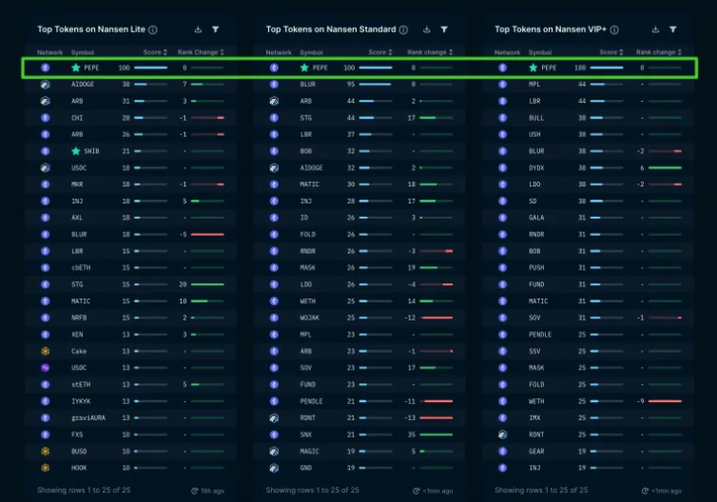Click the BNB network icon of Cake row
The image size is (717, 502).
click(x=46, y=351)
